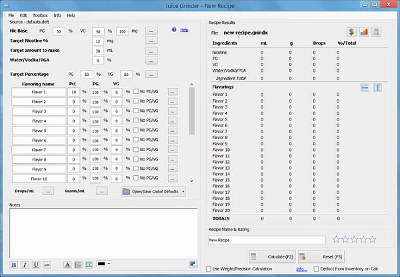Image resolution: width=400 pixels, height=277 pixels.
Task: Click Calculate (F2) button
Action: coord(272,256)
